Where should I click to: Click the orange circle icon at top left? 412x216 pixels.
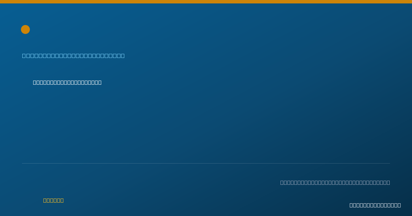tap(25, 29)
